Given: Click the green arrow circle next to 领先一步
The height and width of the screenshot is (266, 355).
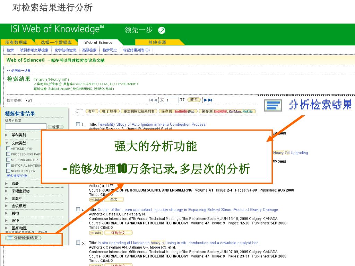Looking at the screenshot, I should [x=162, y=30].
